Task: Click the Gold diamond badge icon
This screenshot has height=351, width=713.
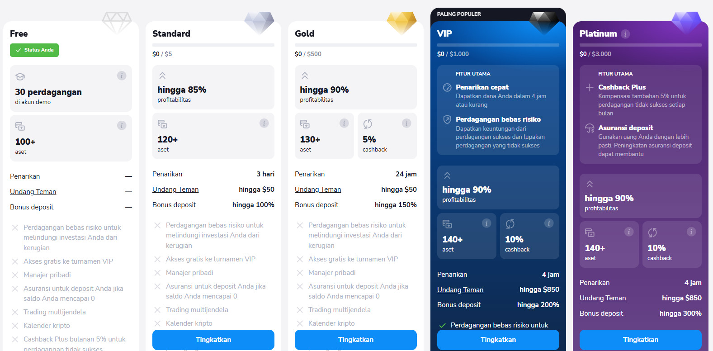Action: 401,22
